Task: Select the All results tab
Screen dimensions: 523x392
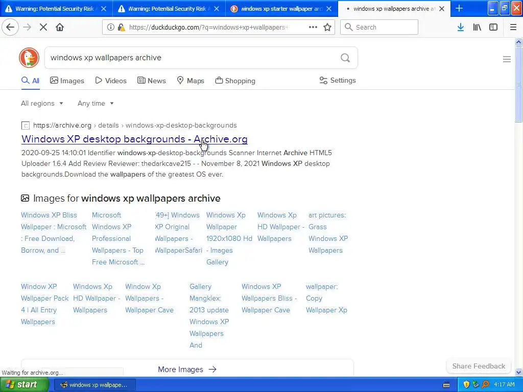Action: pos(30,81)
